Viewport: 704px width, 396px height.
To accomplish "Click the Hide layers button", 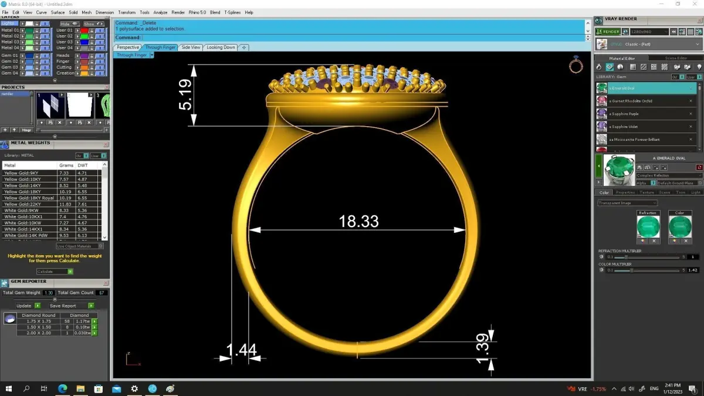I will 69,24.
